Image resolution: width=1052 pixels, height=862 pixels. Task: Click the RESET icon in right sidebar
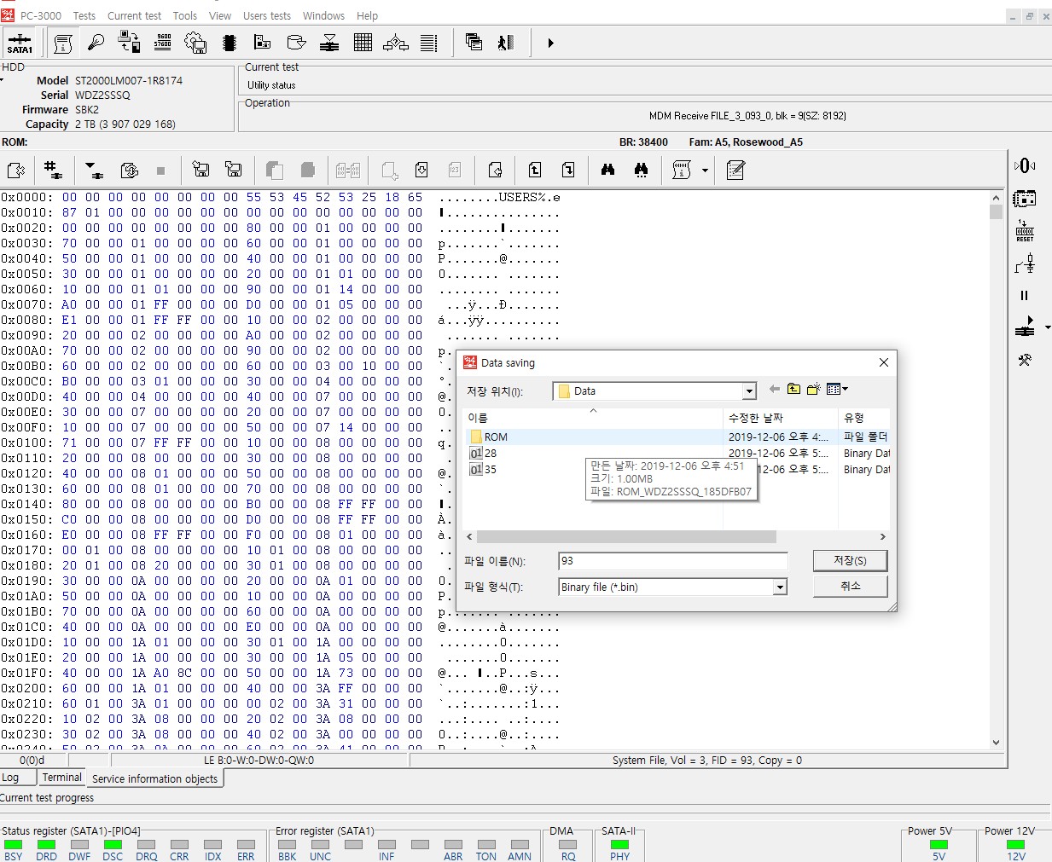point(1025,231)
